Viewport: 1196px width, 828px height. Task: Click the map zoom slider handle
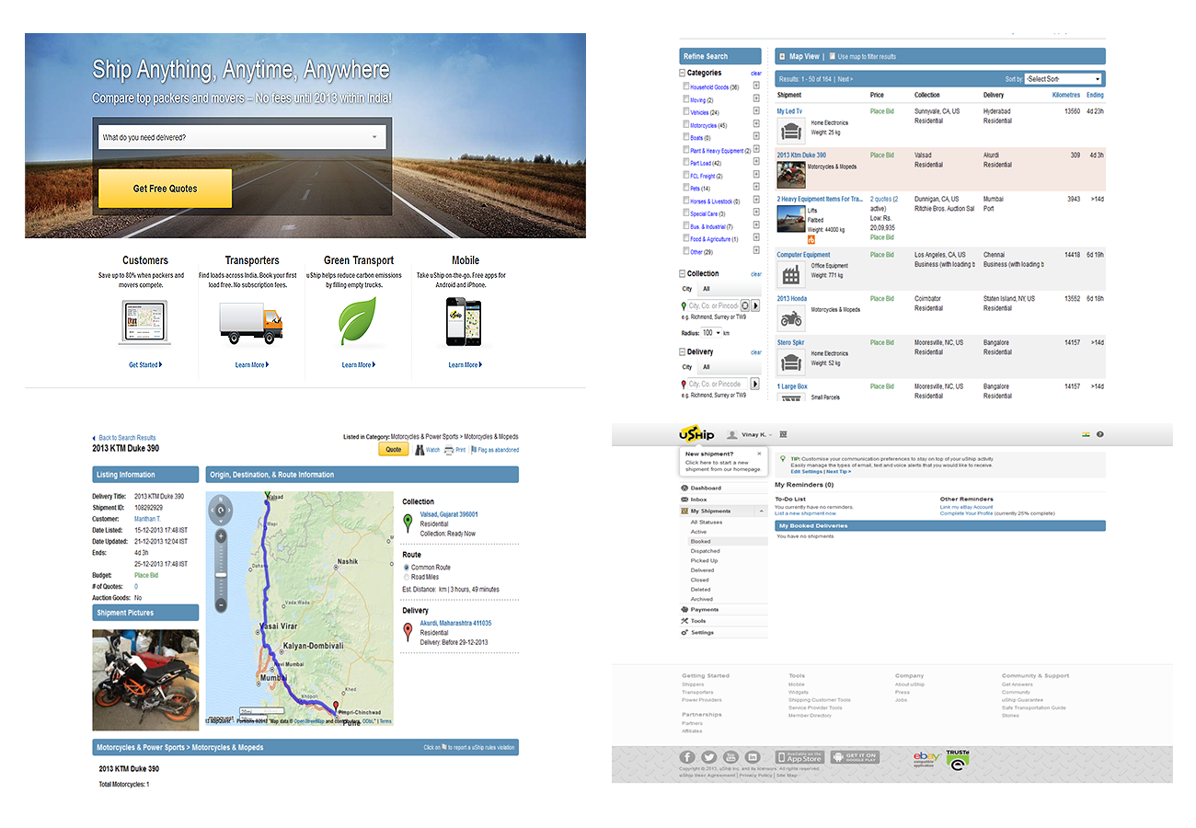pos(221,574)
